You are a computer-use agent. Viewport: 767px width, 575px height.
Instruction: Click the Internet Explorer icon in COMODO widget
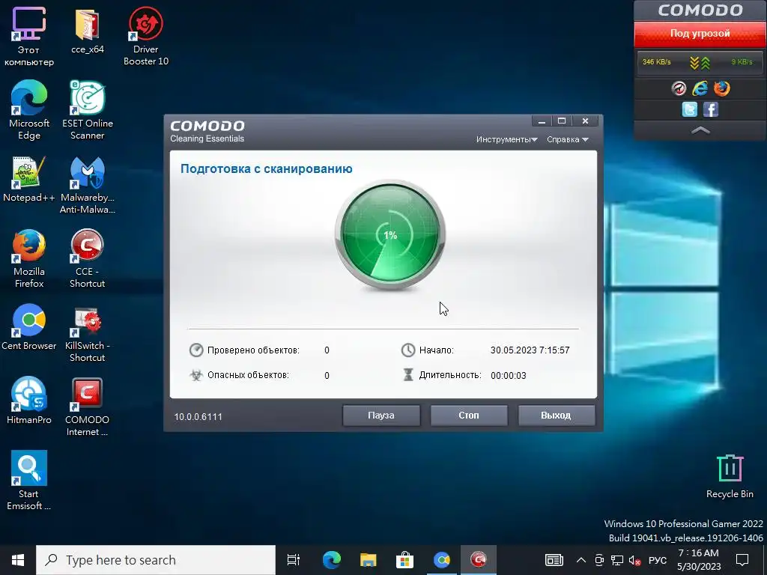(x=700, y=88)
